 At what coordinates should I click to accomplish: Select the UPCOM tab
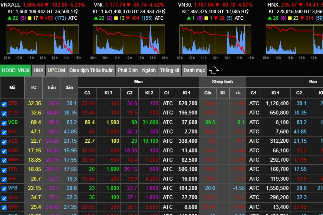pyautogui.click(x=56, y=70)
